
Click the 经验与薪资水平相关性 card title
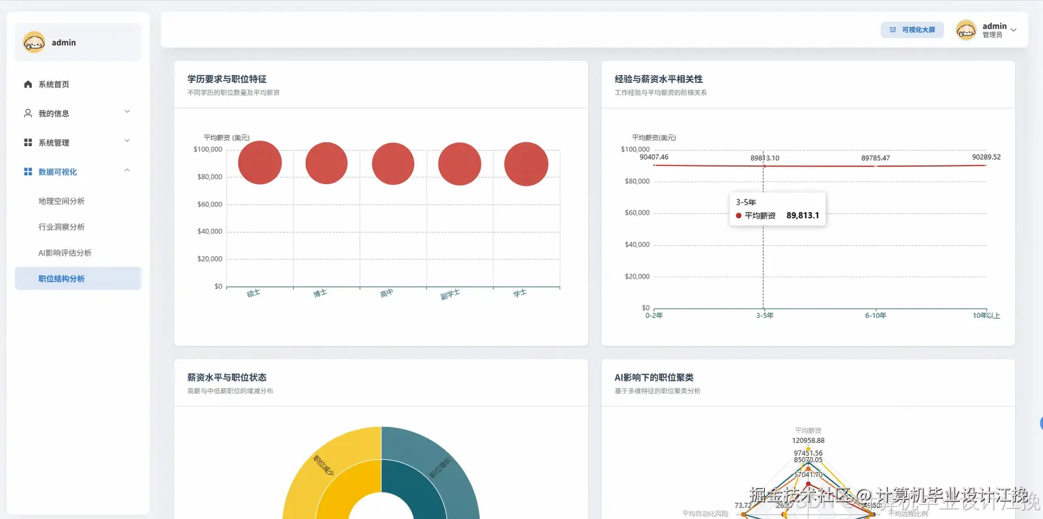pyautogui.click(x=659, y=79)
